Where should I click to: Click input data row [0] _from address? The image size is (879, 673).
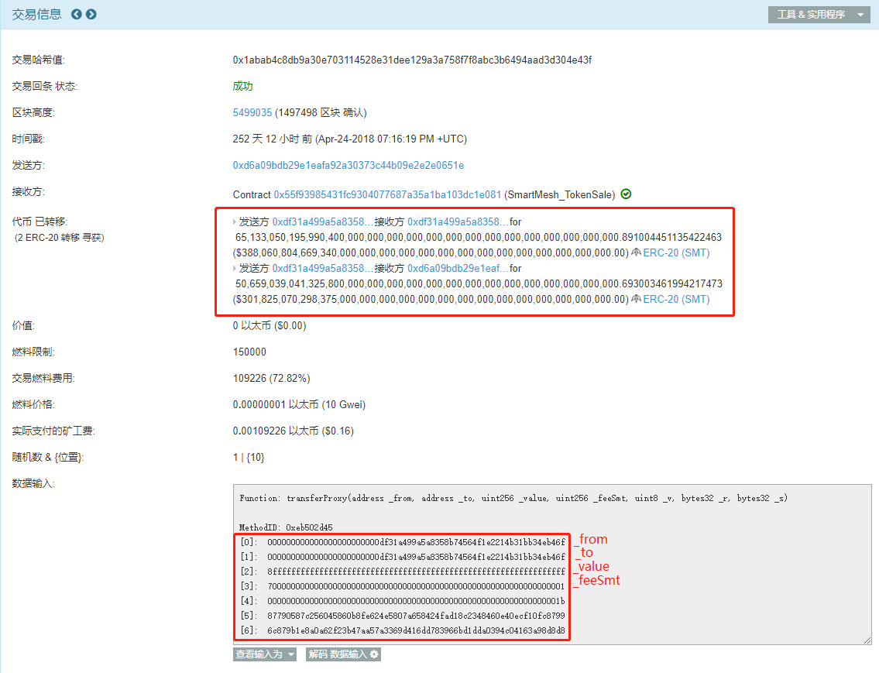pyautogui.click(x=403, y=542)
